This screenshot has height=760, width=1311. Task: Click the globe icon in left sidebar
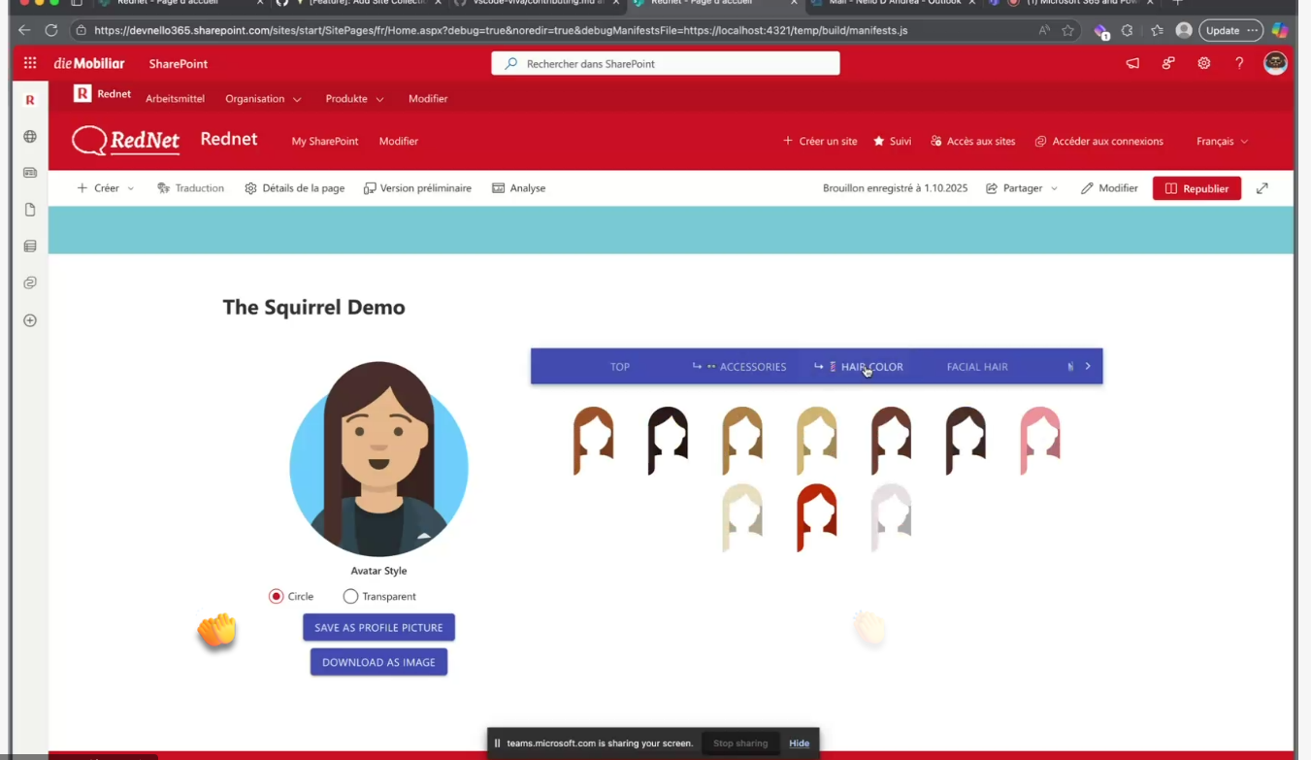tap(30, 137)
